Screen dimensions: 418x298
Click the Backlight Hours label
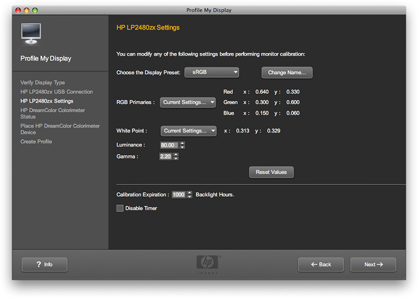[x=215, y=195]
